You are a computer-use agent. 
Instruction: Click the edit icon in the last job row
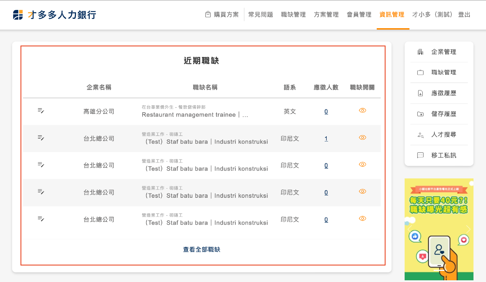[41, 219]
